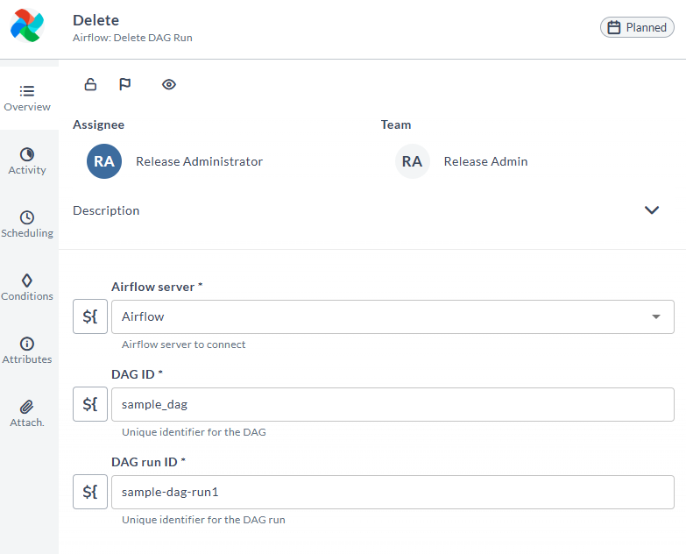
Task: Click the RA team avatar
Action: [x=412, y=161]
